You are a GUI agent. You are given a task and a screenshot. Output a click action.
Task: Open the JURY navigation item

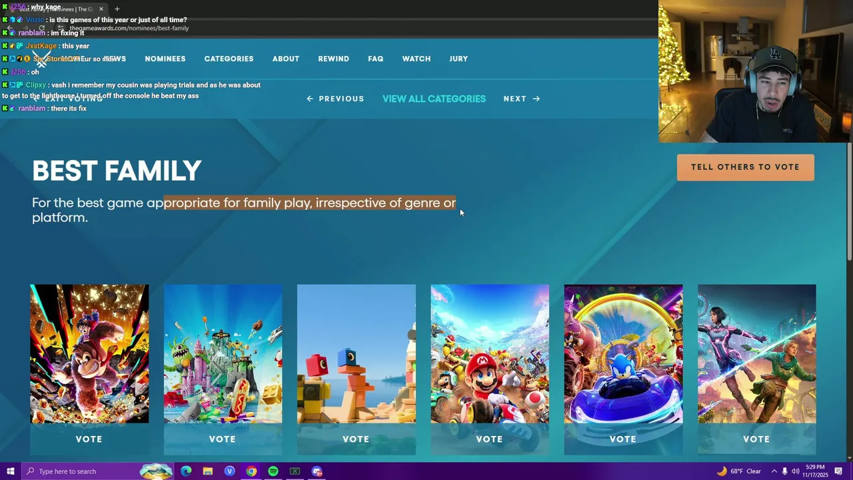tap(458, 59)
